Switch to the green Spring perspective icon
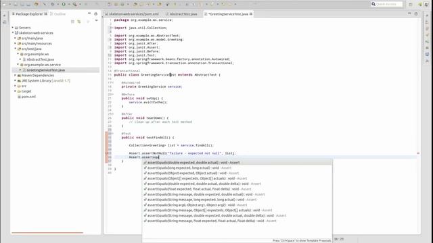 (420, 4)
